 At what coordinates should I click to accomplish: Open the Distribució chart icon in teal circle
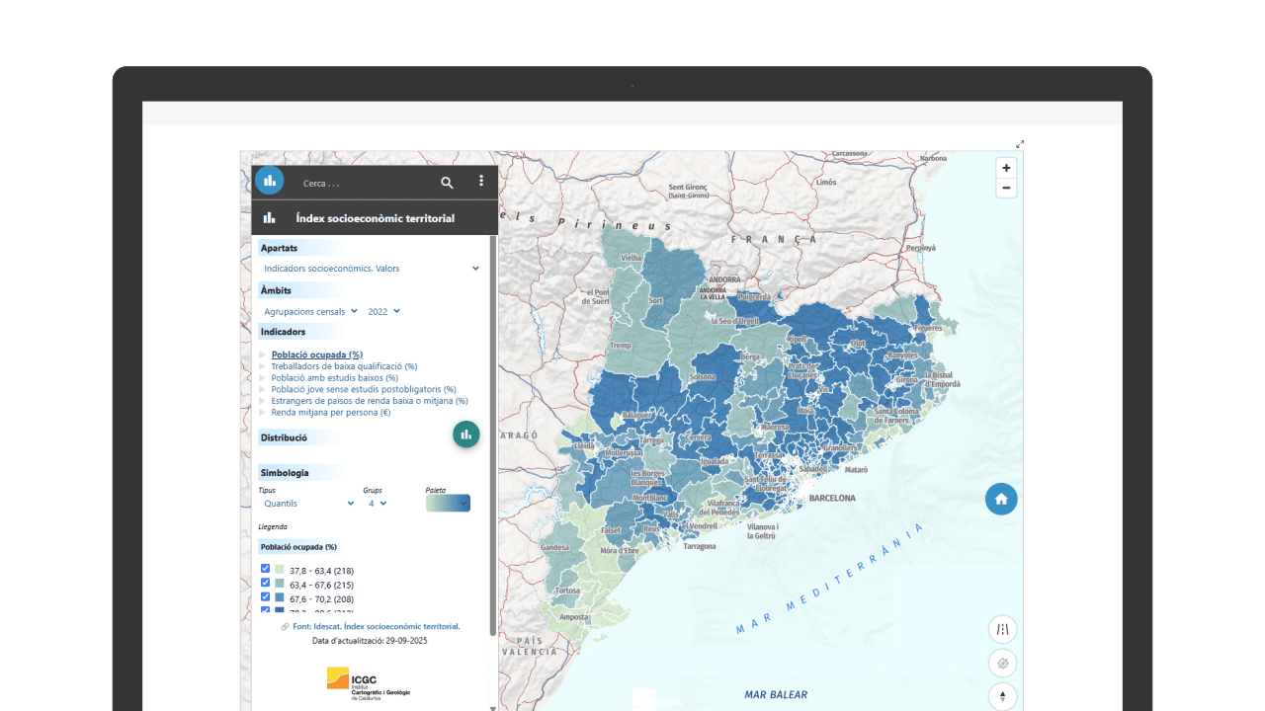click(465, 434)
